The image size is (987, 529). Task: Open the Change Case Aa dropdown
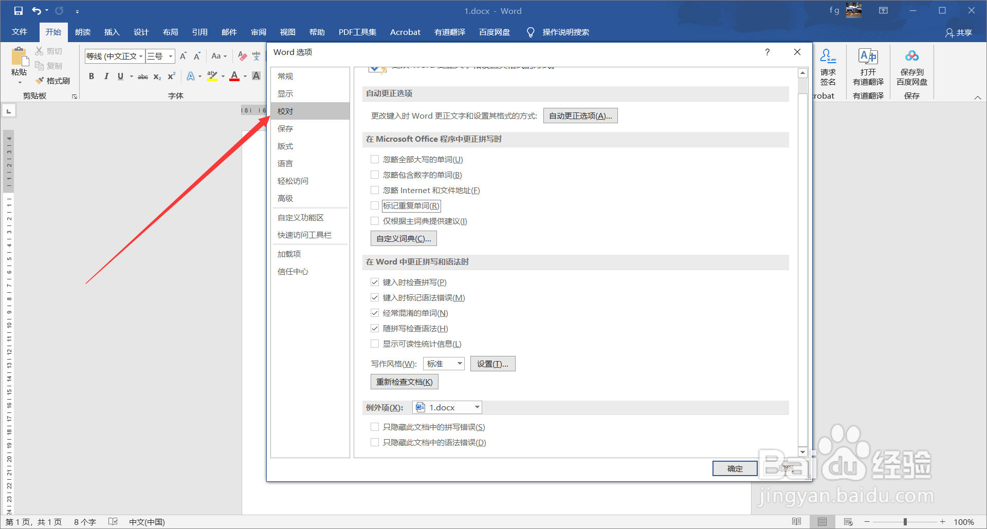[x=219, y=56]
